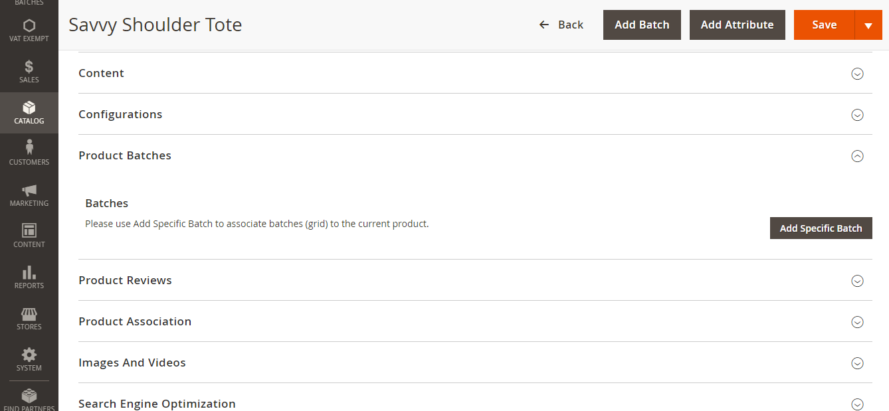The image size is (889, 411).
Task: Open the Find Partners sidebar icon
Action: click(29, 396)
